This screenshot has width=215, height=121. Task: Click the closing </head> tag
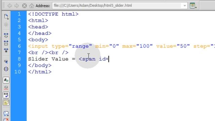pos(40,33)
